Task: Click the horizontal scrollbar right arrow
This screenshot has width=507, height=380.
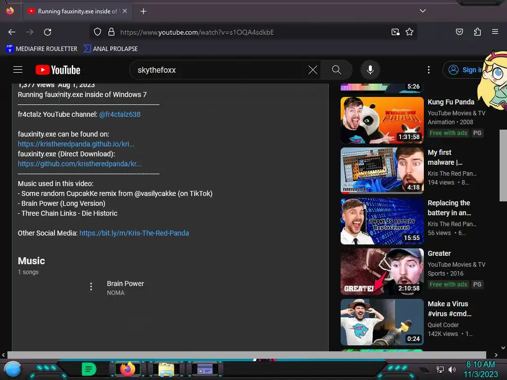Action: click(x=496, y=355)
